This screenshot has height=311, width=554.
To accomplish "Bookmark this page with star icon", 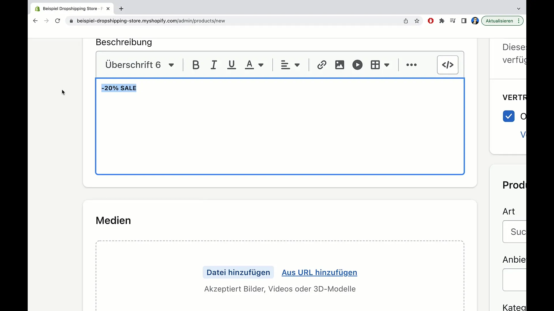I will pyautogui.click(x=417, y=21).
